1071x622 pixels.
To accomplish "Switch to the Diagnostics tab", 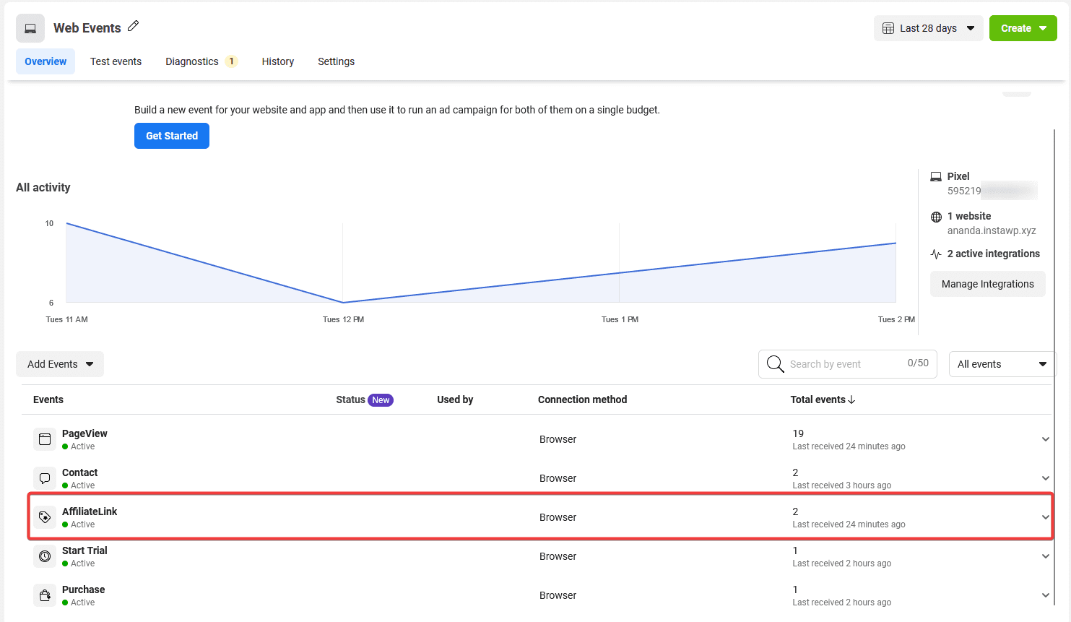I will pyautogui.click(x=193, y=61).
